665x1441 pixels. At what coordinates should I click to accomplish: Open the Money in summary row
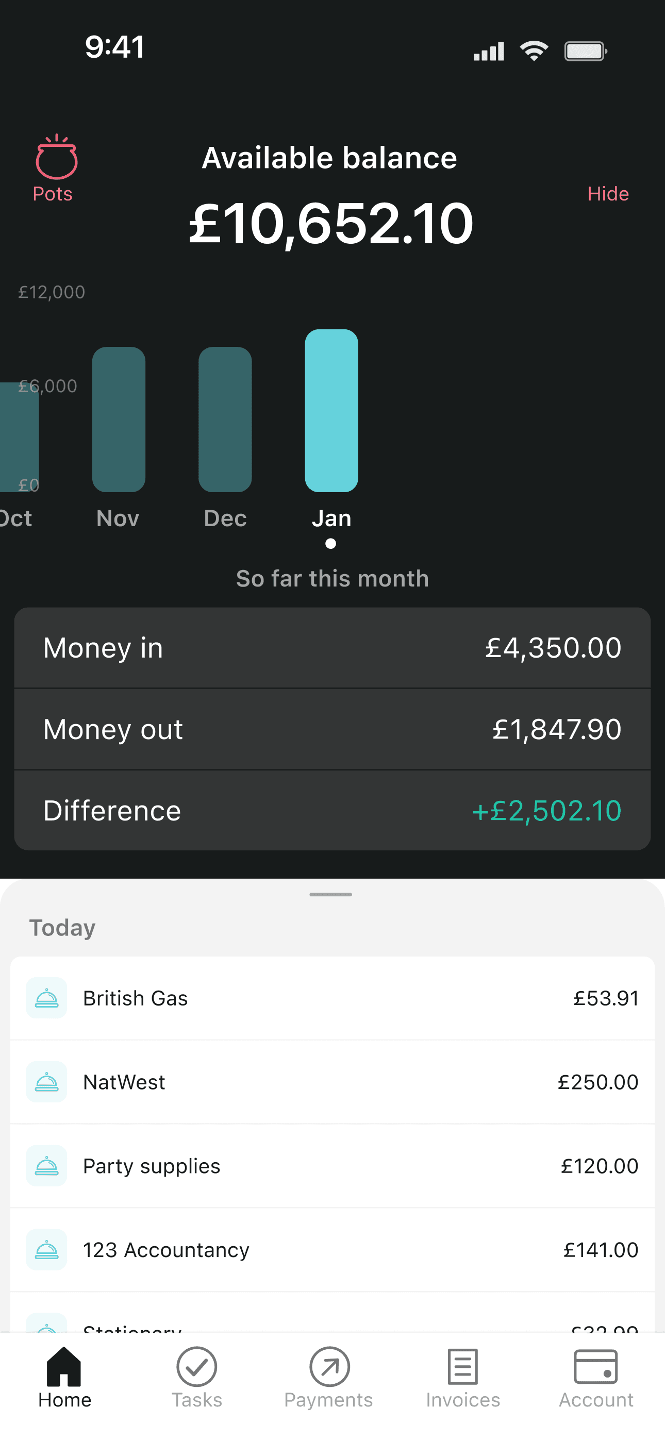pyautogui.click(x=332, y=648)
